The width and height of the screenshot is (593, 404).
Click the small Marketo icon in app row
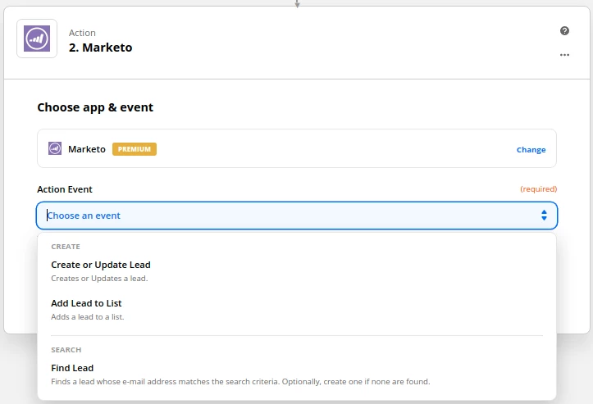55,148
